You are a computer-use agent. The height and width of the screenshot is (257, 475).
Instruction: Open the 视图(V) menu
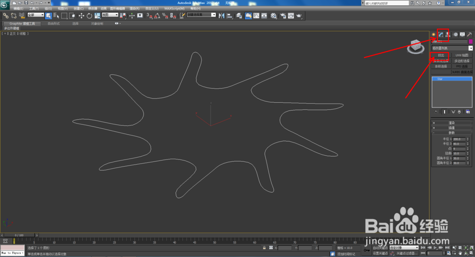(63, 9)
